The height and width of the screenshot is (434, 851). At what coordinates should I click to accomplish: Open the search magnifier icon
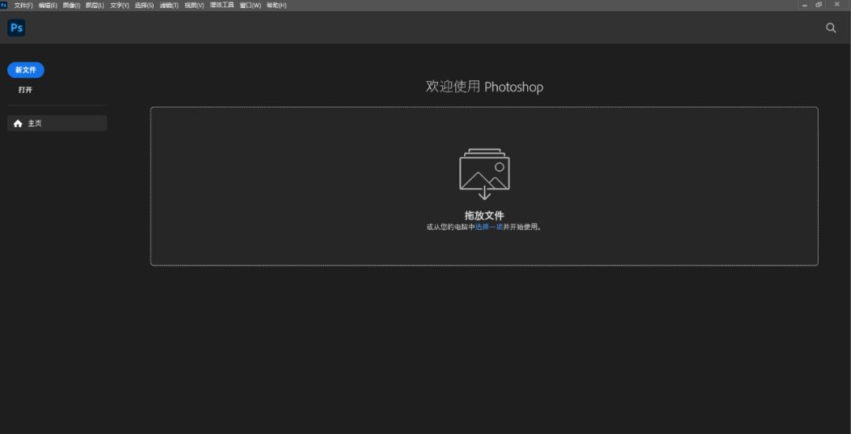(831, 28)
